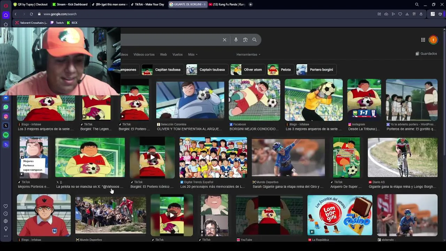Open the Valorant Crosshairs bookmark
The width and height of the screenshot is (446, 251).
[31, 23]
